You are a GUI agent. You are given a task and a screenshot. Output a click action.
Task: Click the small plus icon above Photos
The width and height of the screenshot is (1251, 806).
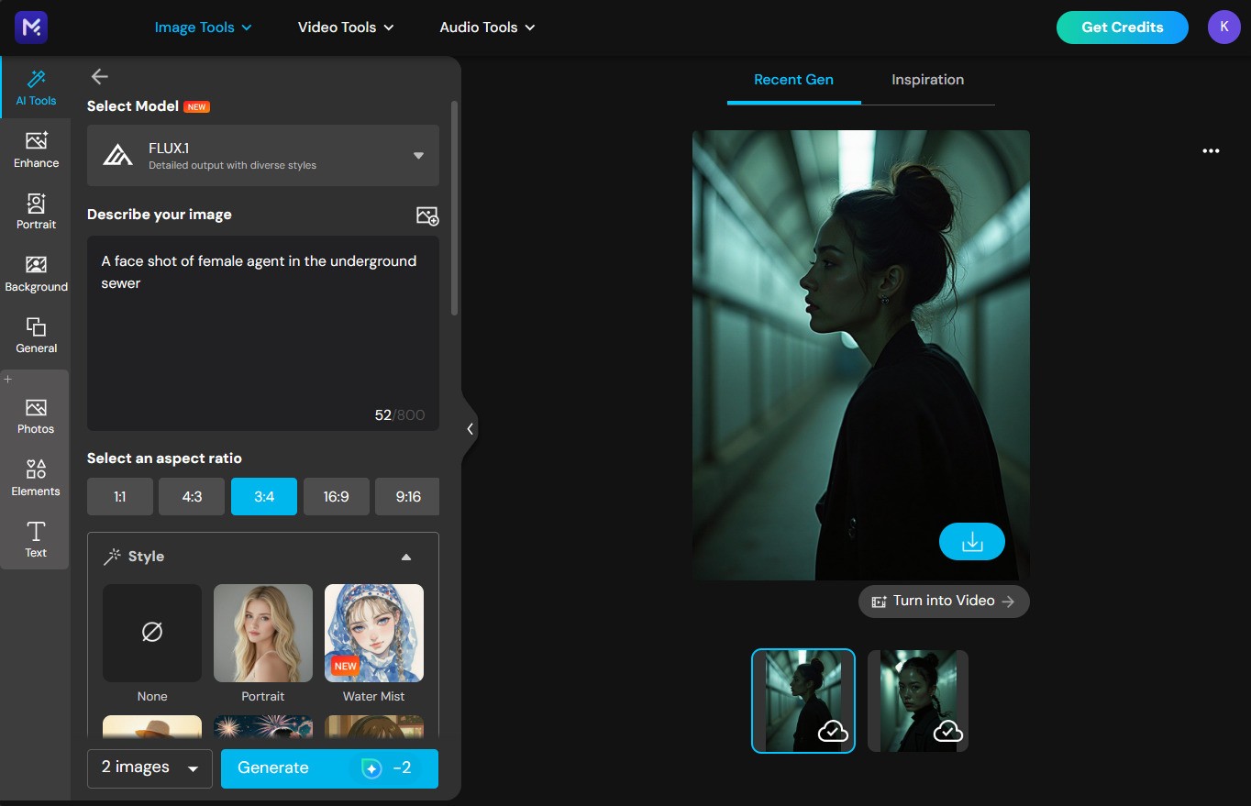point(8,379)
